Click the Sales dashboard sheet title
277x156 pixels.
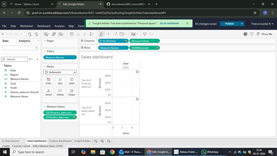pyautogui.click(x=97, y=57)
